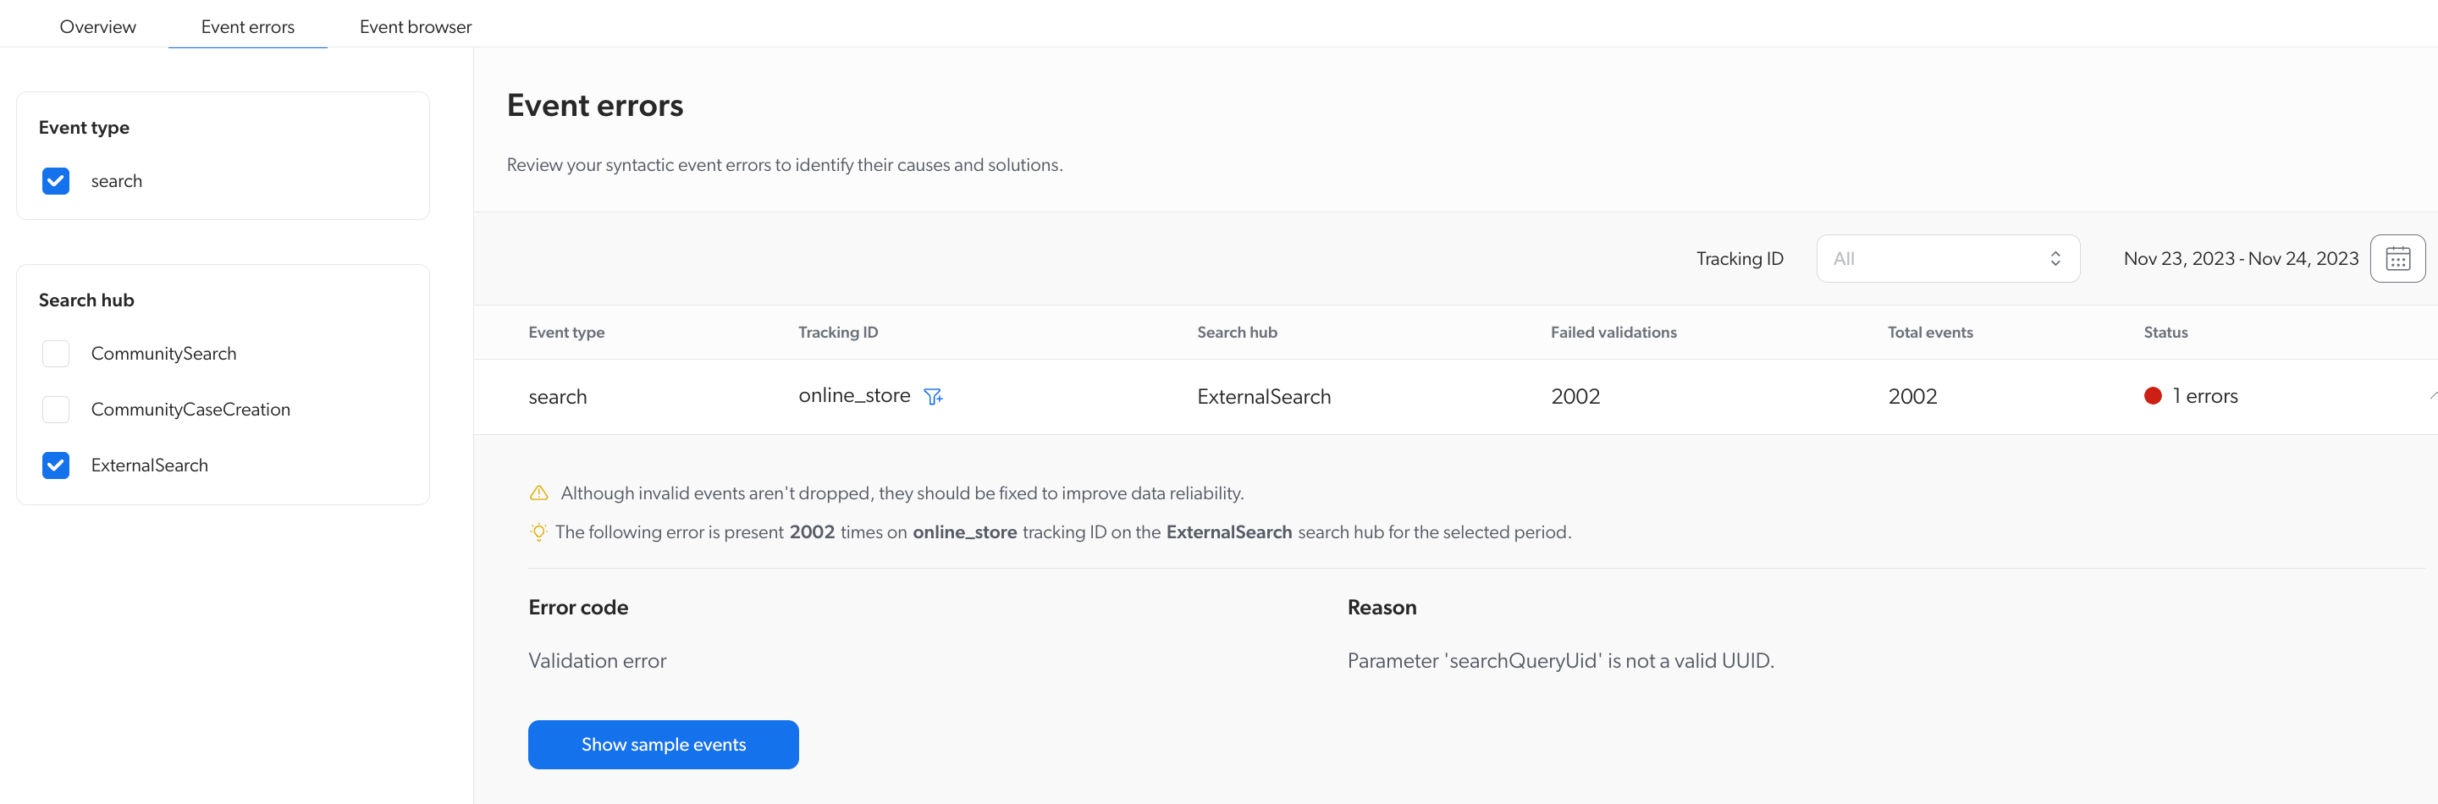Viewport: 2438px width, 804px height.
Task: Disable the ExternalSearch hub filter
Action: point(56,465)
